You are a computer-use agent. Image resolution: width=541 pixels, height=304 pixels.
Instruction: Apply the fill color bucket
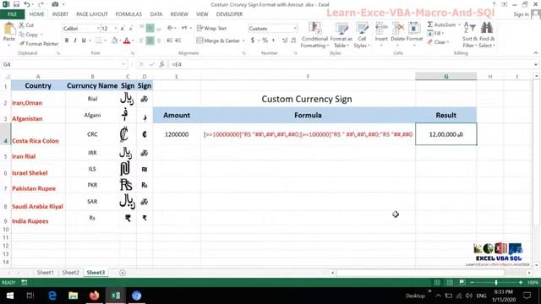pyautogui.click(x=114, y=41)
